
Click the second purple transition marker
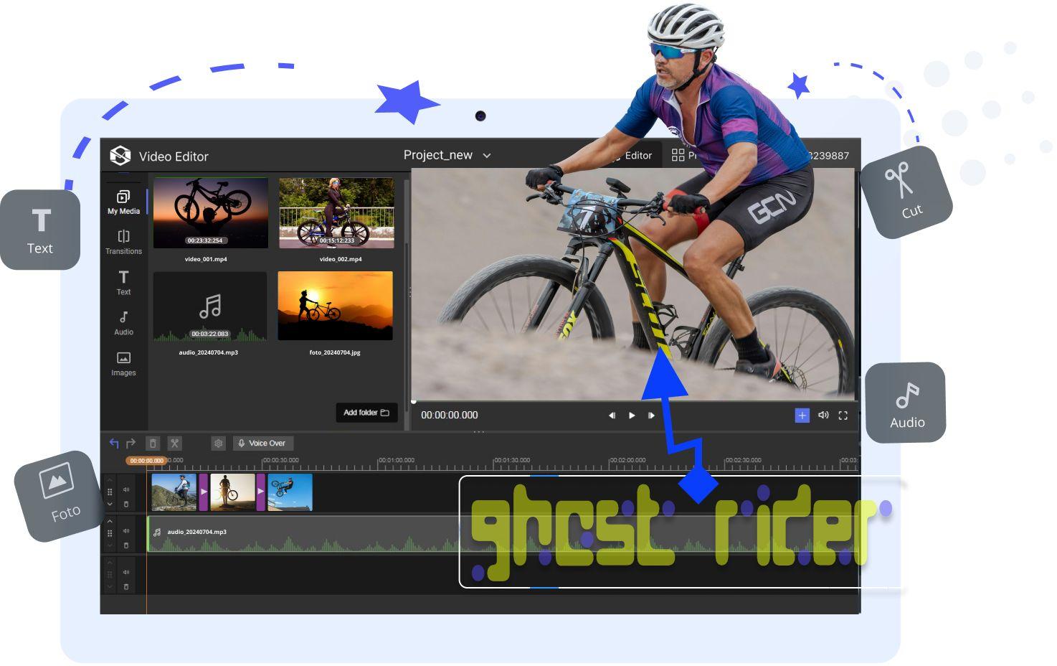point(261,492)
